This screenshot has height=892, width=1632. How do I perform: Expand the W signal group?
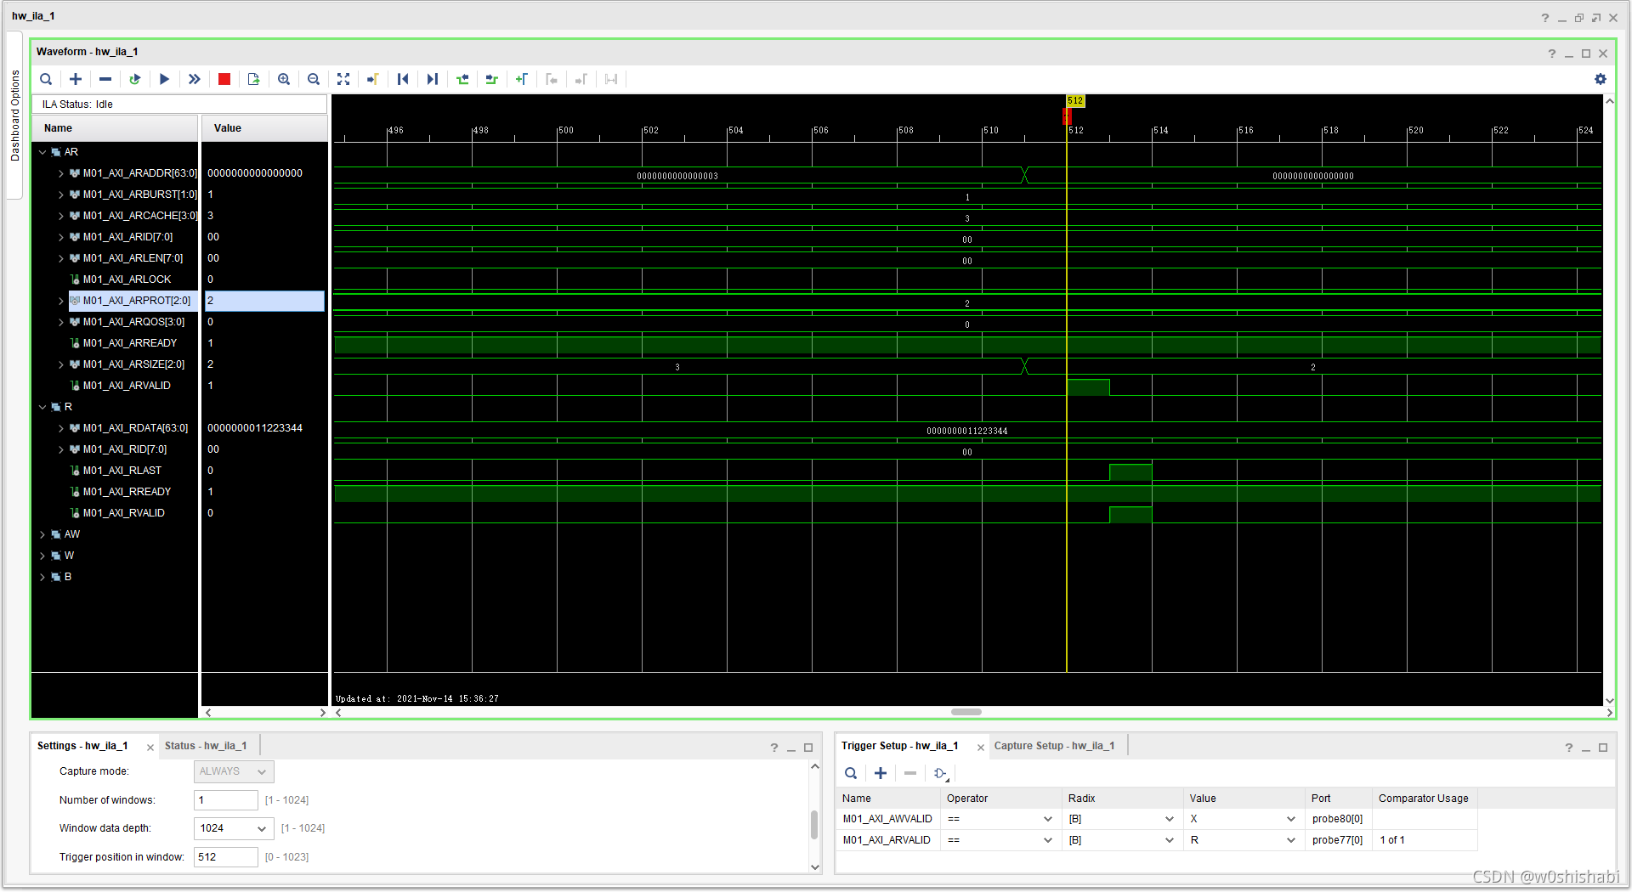tap(42, 556)
